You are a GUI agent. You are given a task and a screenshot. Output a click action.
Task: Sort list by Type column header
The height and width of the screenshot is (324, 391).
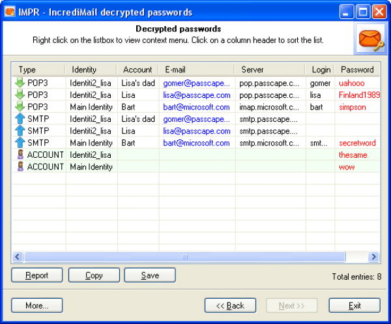click(38, 70)
